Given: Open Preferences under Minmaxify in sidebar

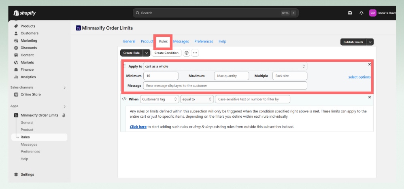Looking at the screenshot, I should pos(30,151).
